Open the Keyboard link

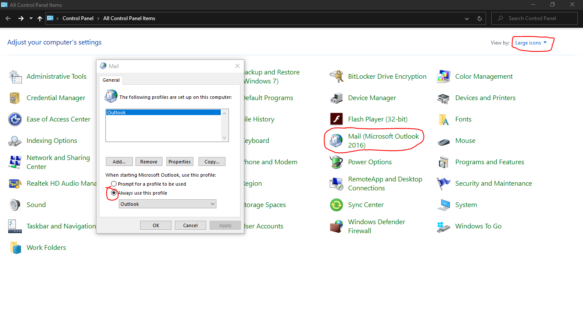pyautogui.click(x=257, y=141)
